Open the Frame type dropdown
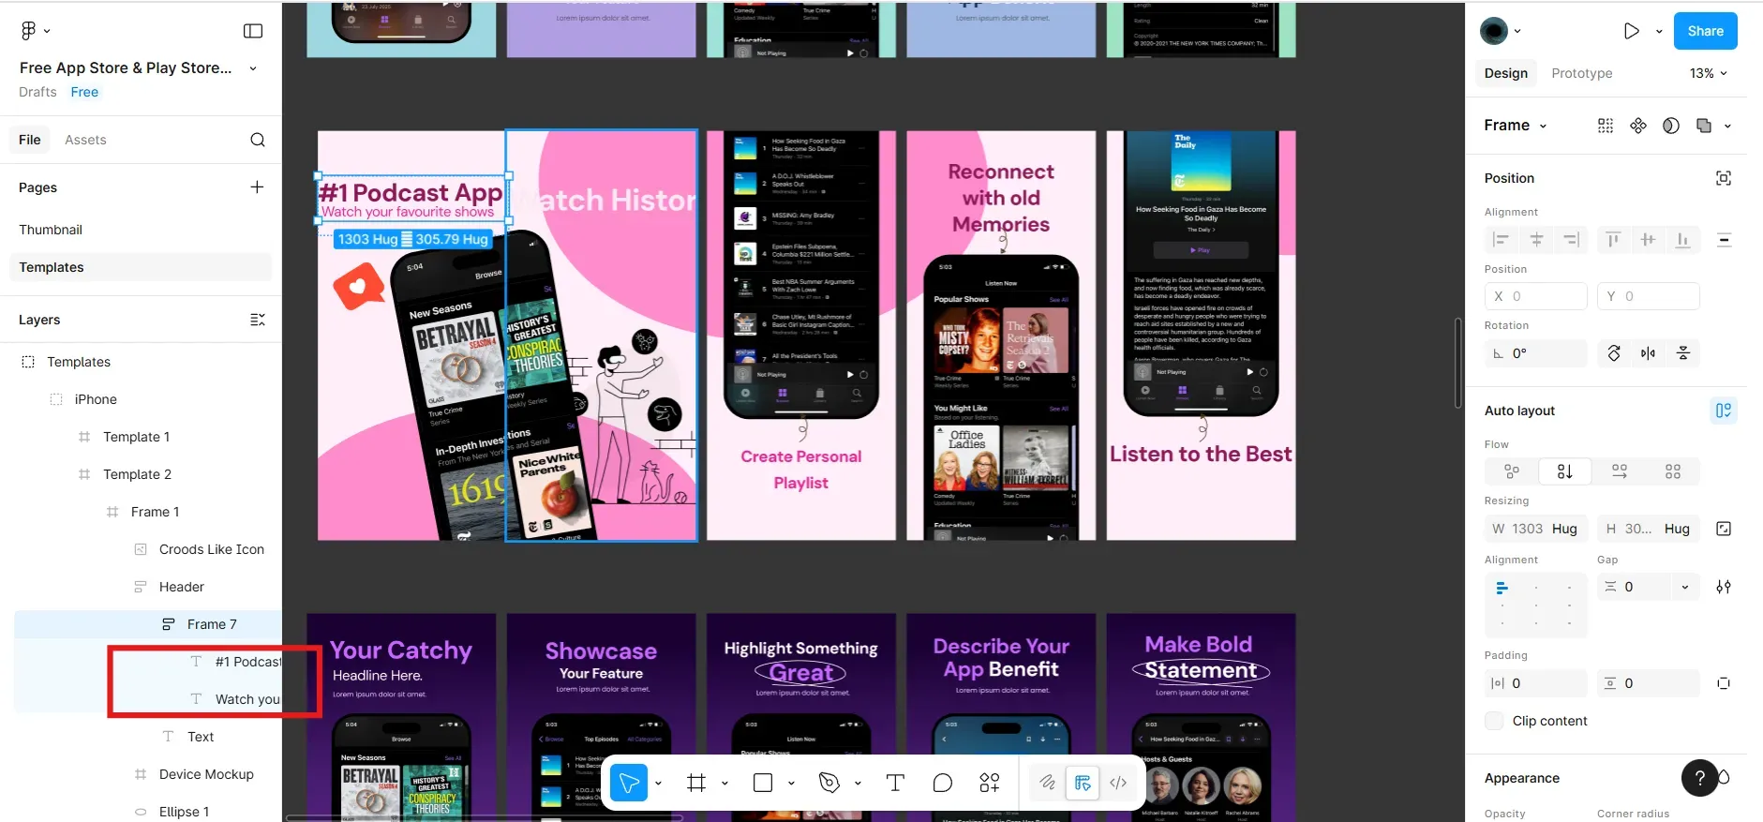The image size is (1763, 822). (1516, 126)
